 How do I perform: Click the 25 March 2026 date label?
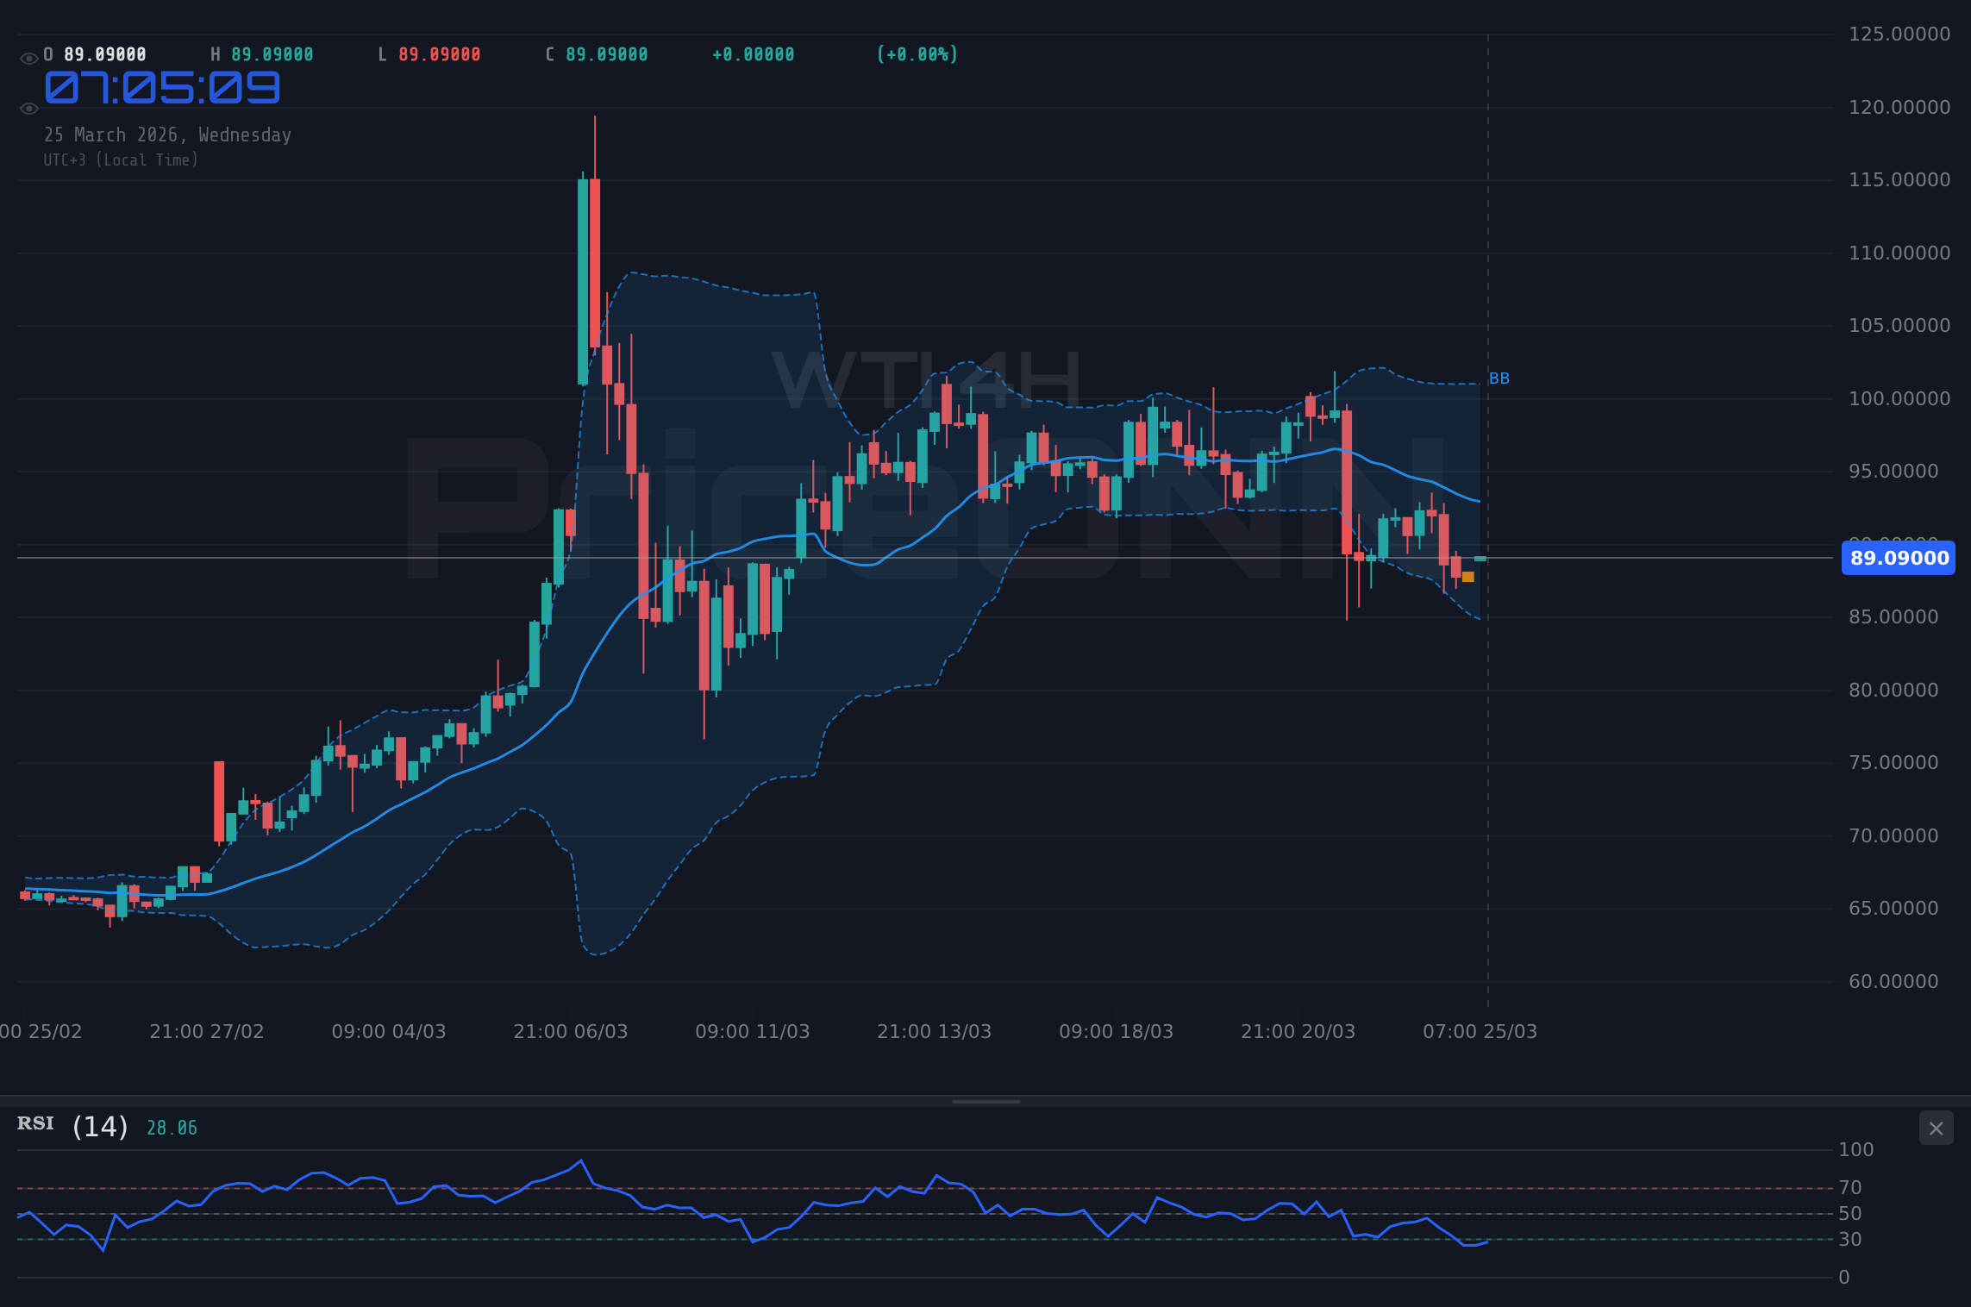[167, 134]
